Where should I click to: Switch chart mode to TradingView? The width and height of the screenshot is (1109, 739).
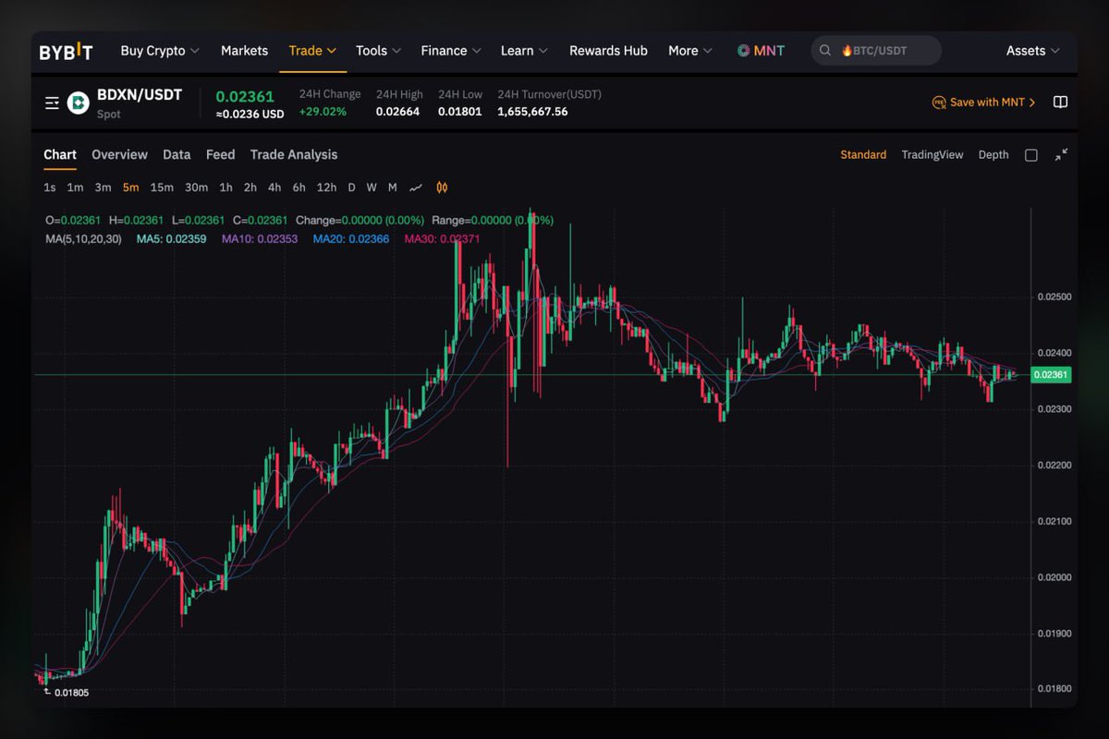tap(932, 155)
